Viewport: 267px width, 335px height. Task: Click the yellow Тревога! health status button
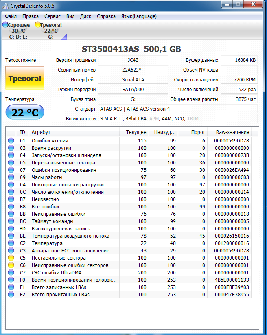(25, 78)
